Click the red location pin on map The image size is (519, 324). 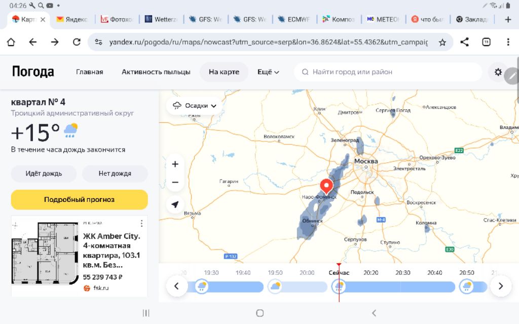[x=327, y=186]
